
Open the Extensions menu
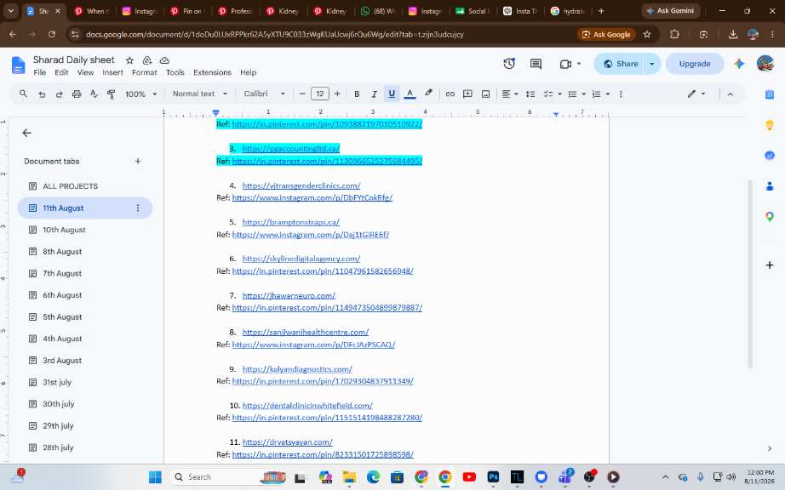pos(212,72)
